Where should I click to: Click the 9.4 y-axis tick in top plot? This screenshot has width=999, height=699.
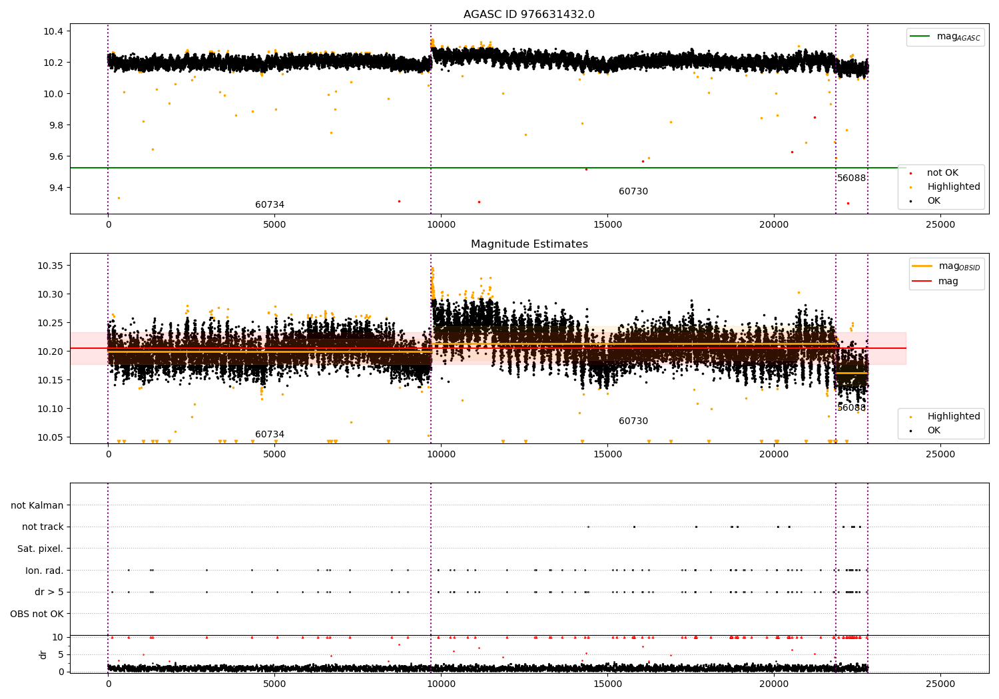pos(57,188)
